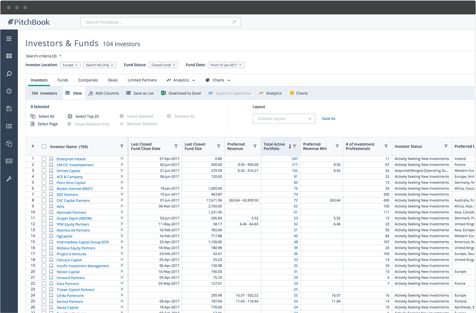Open the news icon in sidebar
Screen dimensions: 476x313
click(x=9, y=161)
